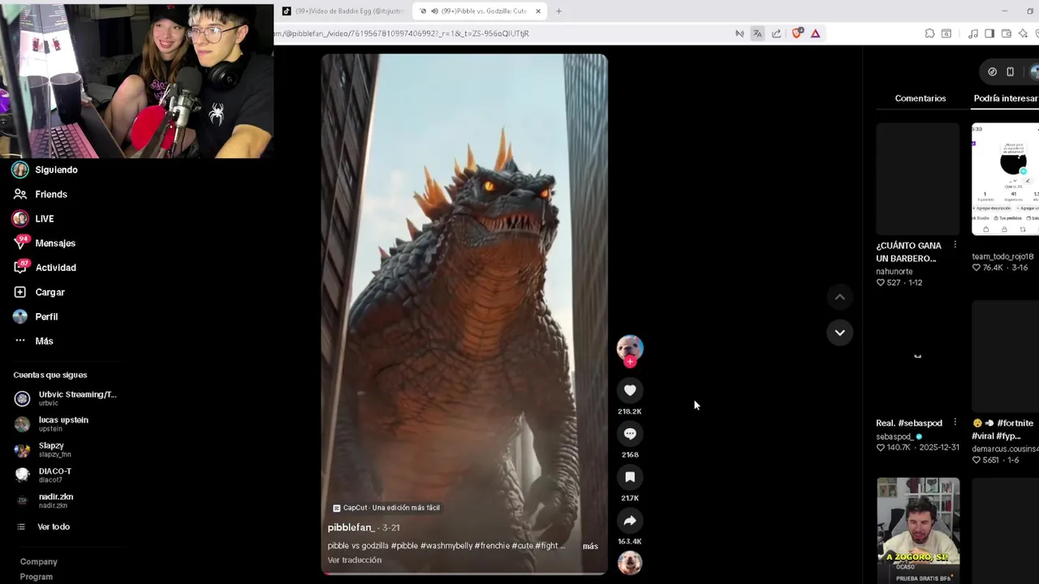Open the sebaspod_ author link
This screenshot has height=584, width=1039.
[895, 436]
